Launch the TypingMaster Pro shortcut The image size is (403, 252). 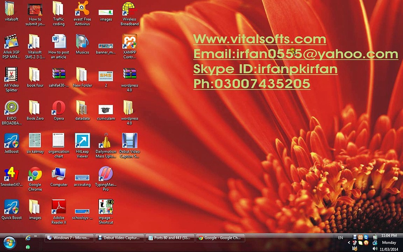click(x=106, y=179)
